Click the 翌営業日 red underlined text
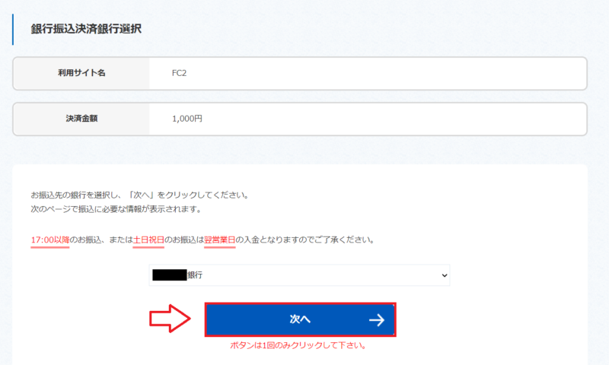The width and height of the screenshot is (609, 365). [x=220, y=240]
